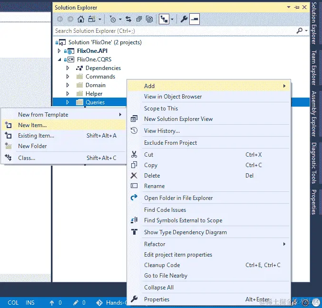The width and height of the screenshot is (322, 308).
Task: Click the unpushed commits arrow in status bar
Action: point(52,303)
